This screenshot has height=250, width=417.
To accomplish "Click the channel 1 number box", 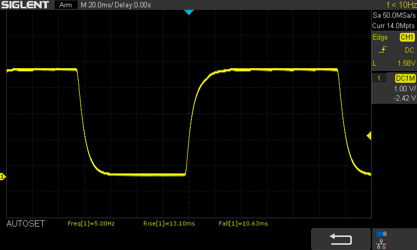I will (379, 78).
